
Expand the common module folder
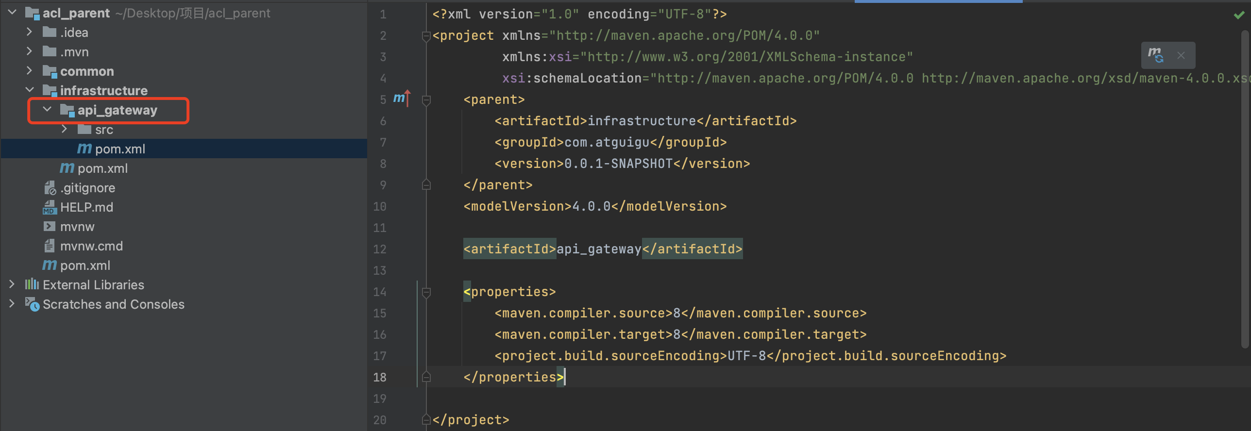click(29, 71)
